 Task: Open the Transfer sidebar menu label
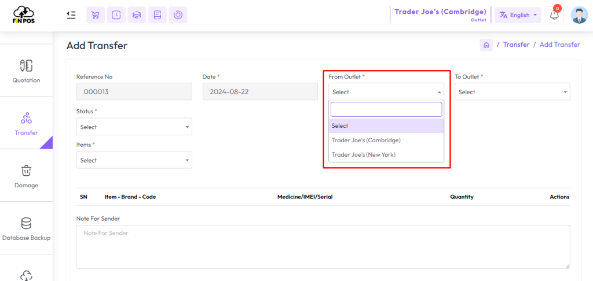[26, 132]
